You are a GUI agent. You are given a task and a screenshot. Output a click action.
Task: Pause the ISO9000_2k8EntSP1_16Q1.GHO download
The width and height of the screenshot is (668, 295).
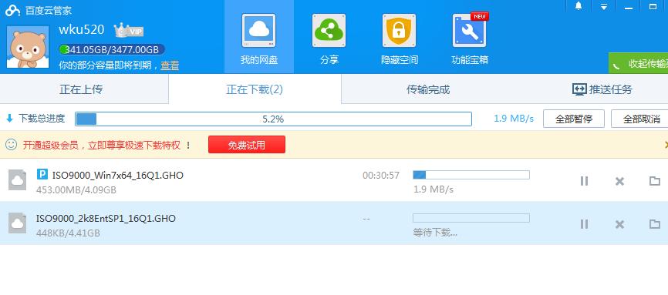tap(584, 224)
